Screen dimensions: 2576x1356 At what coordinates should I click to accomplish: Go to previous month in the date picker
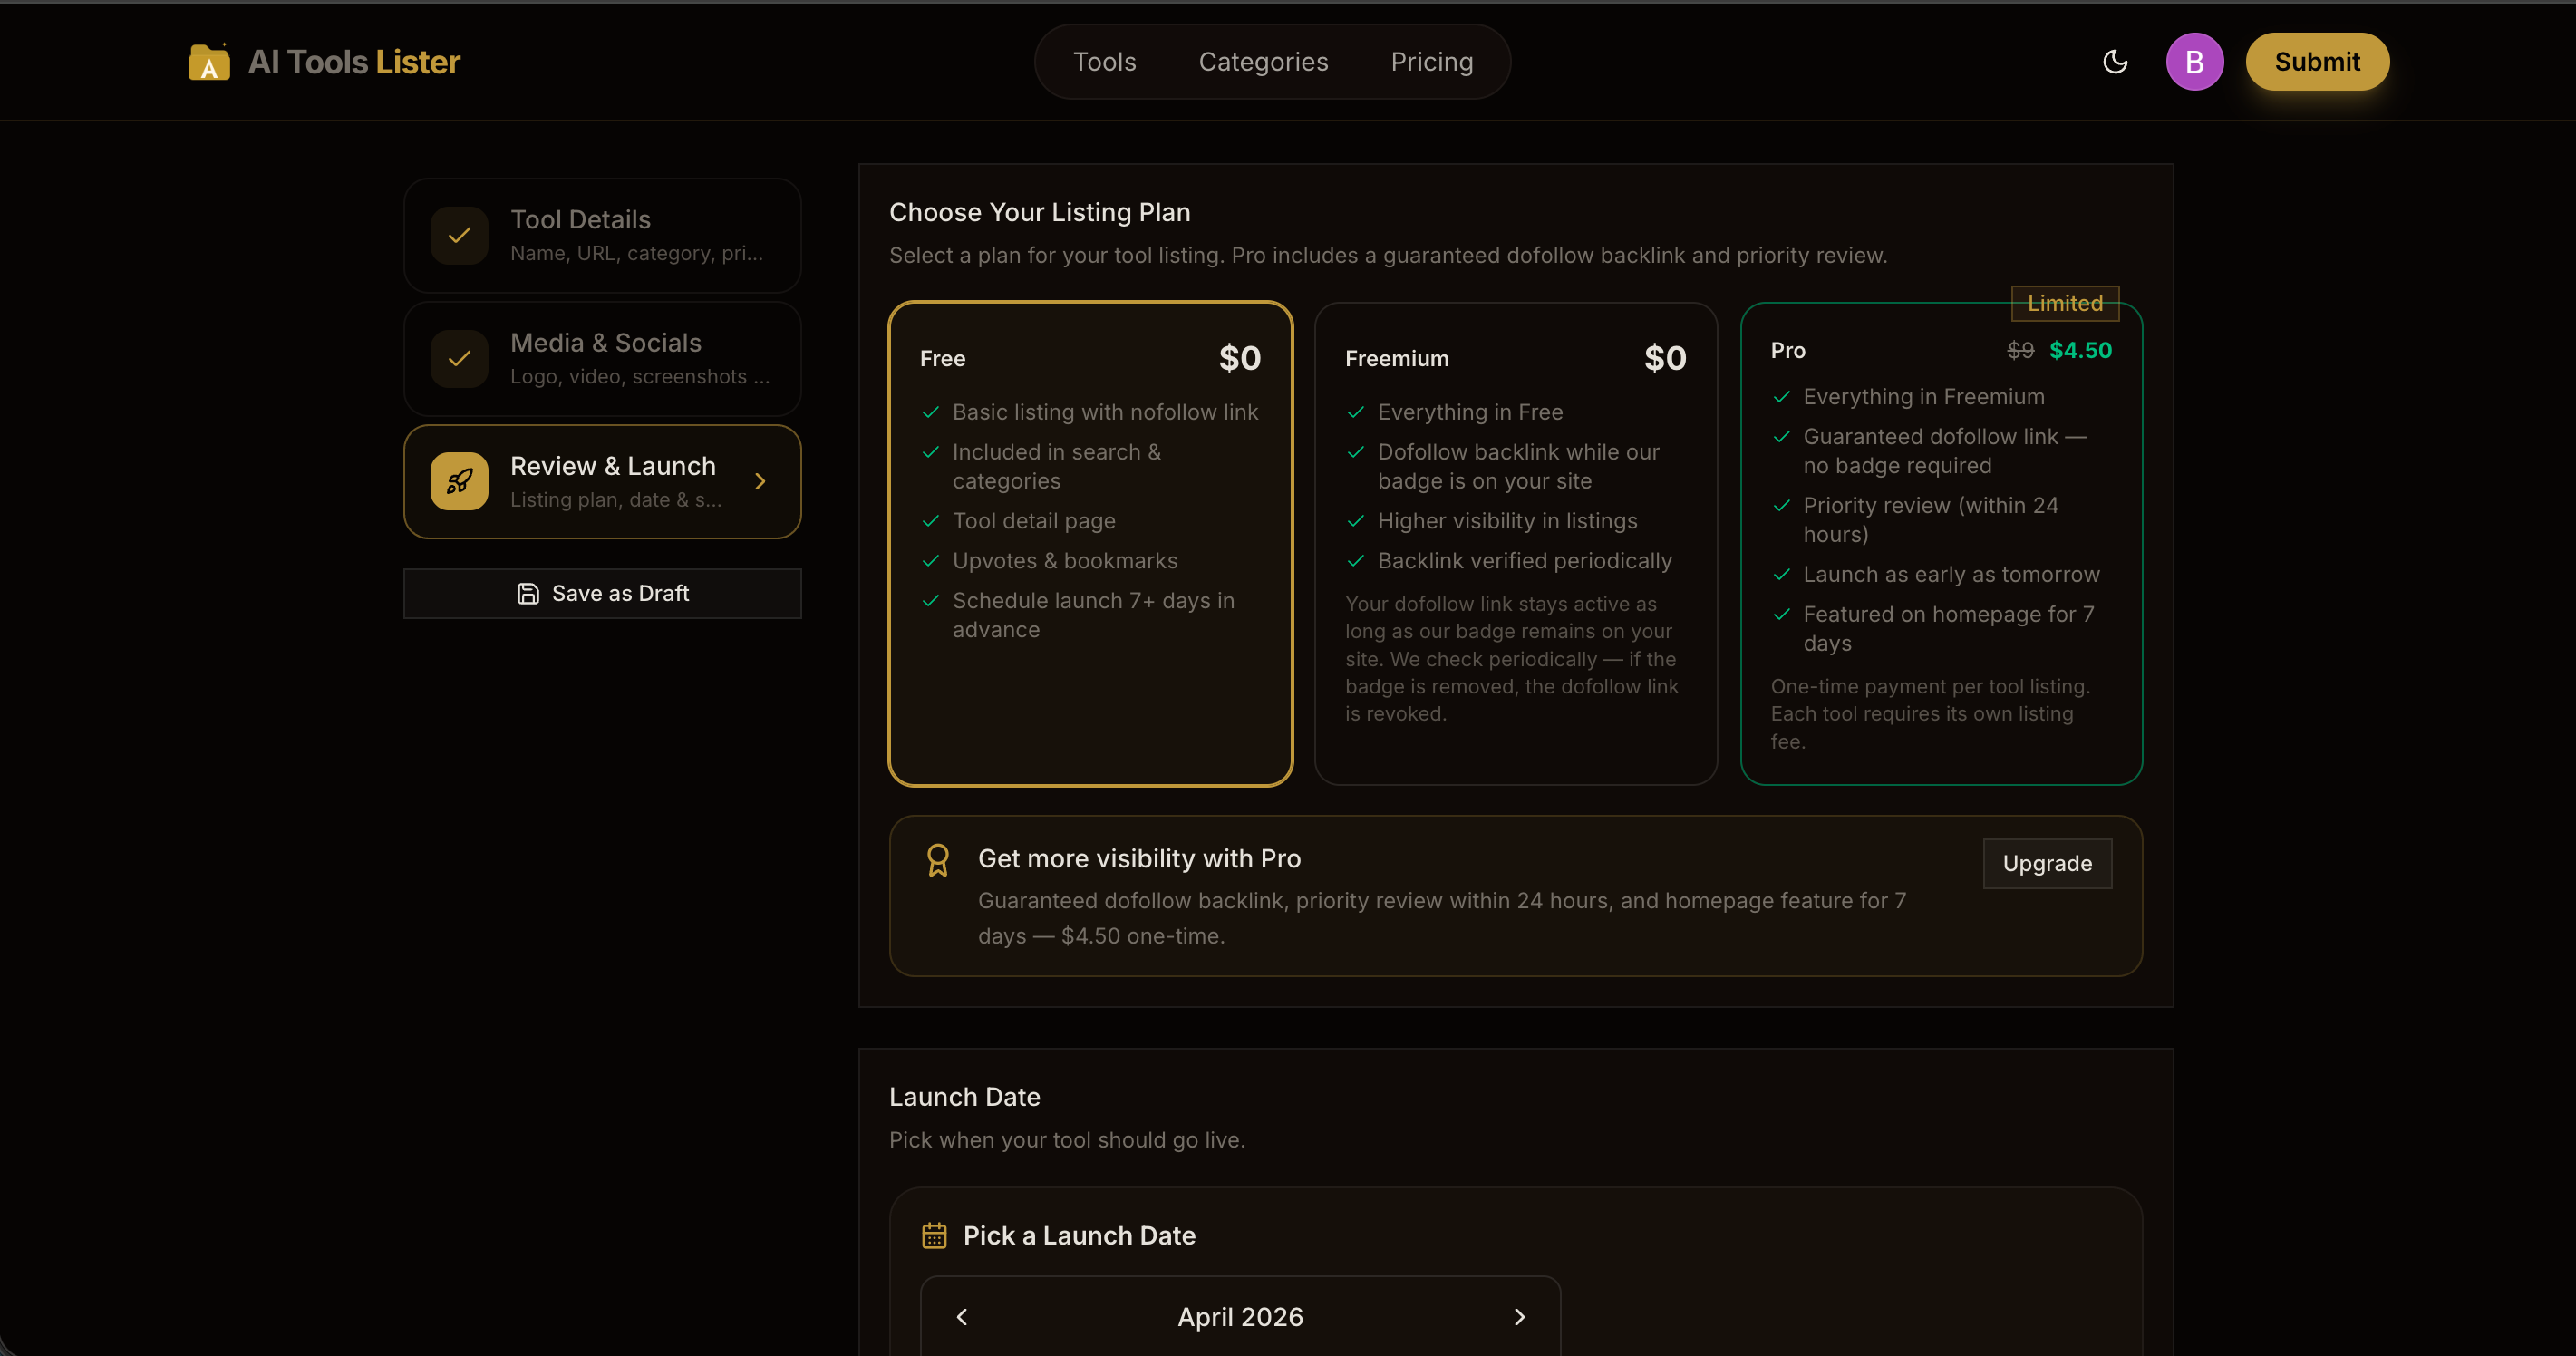(x=962, y=1317)
